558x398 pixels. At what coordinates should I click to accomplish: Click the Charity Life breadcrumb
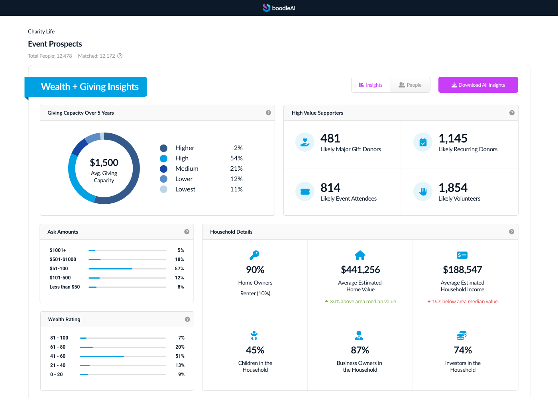pos(41,31)
